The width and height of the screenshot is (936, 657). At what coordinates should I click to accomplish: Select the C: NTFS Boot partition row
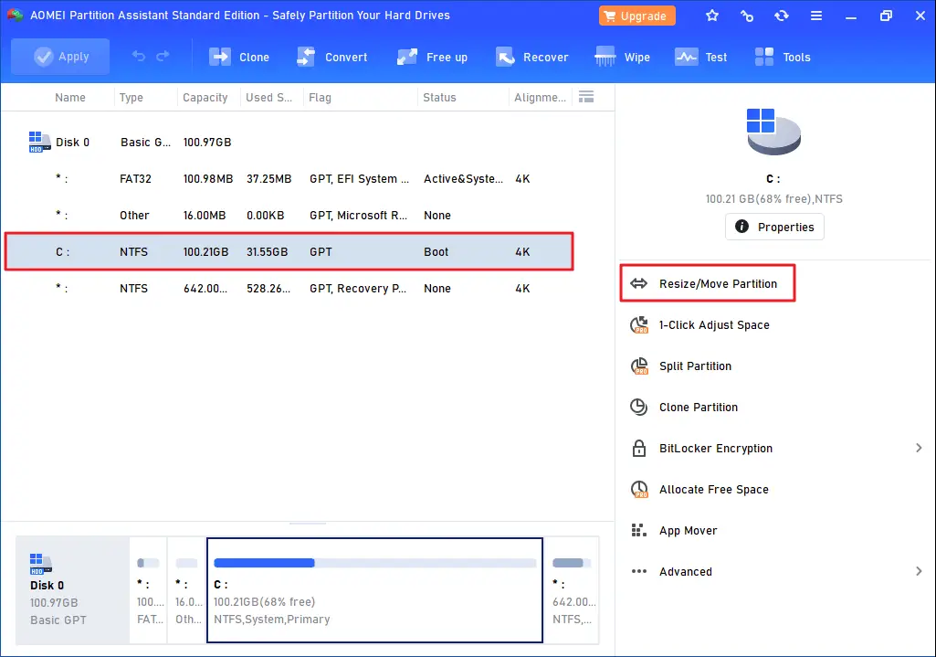(x=289, y=251)
